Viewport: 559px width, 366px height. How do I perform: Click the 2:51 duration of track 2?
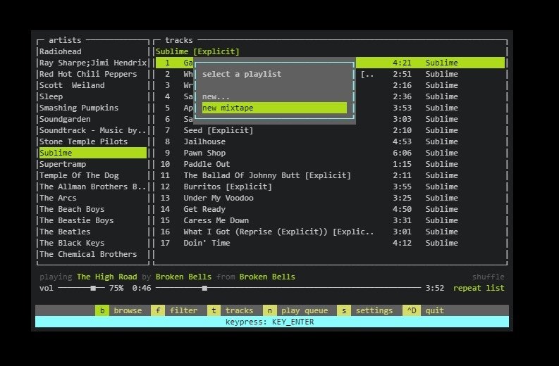click(x=402, y=74)
